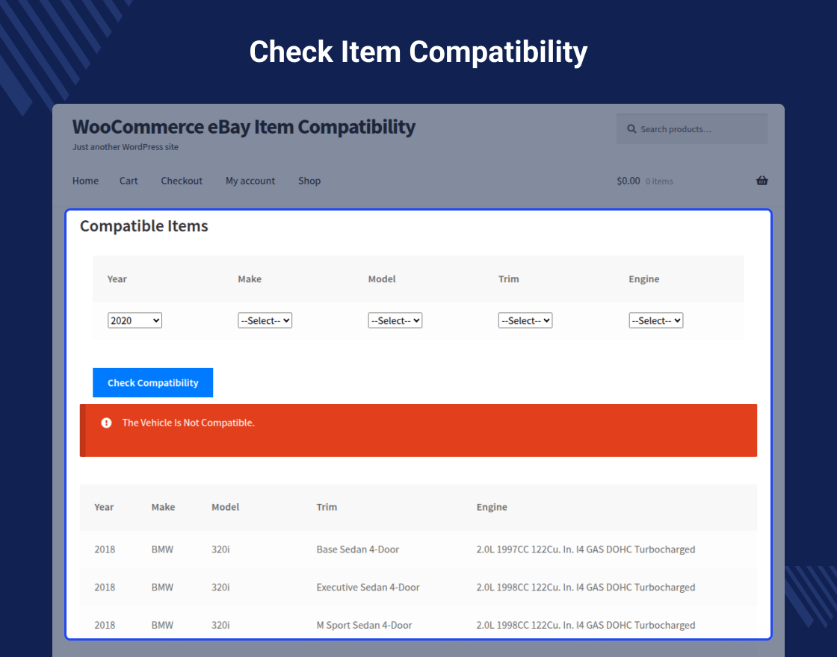The width and height of the screenshot is (837, 657).
Task: Click the Check Item Compatibility page title
Action: click(418, 52)
